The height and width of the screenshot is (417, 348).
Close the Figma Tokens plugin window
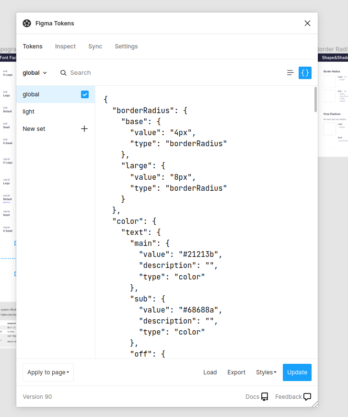307,23
